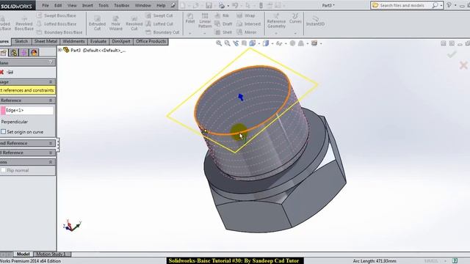Open the Reference Geometry dropdown arrow
This screenshot has height=264, width=470.
pos(276,33)
